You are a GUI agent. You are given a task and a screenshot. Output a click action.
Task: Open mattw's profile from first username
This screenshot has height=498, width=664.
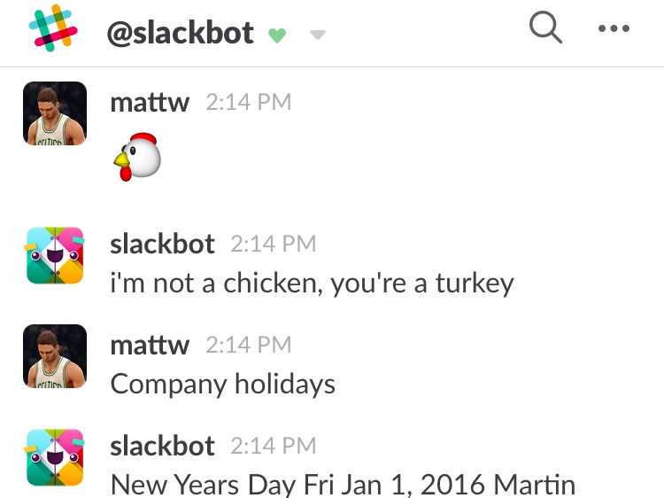click(x=150, y=102)
